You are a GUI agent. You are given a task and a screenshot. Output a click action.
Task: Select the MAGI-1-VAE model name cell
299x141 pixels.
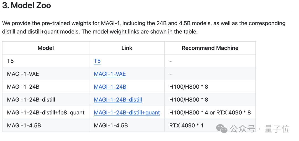46,74
